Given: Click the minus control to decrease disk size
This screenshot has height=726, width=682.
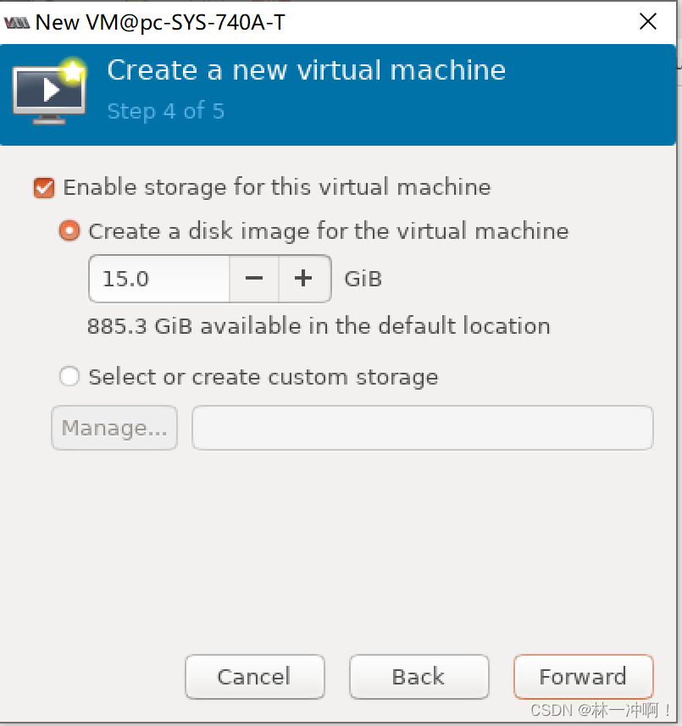Looking at the screenshot, I should [254, 278].
